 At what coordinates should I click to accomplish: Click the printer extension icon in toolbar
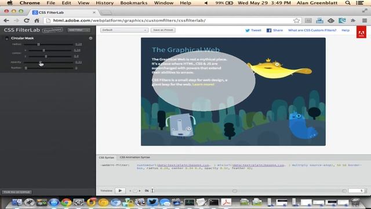click(x=319, y=21)
